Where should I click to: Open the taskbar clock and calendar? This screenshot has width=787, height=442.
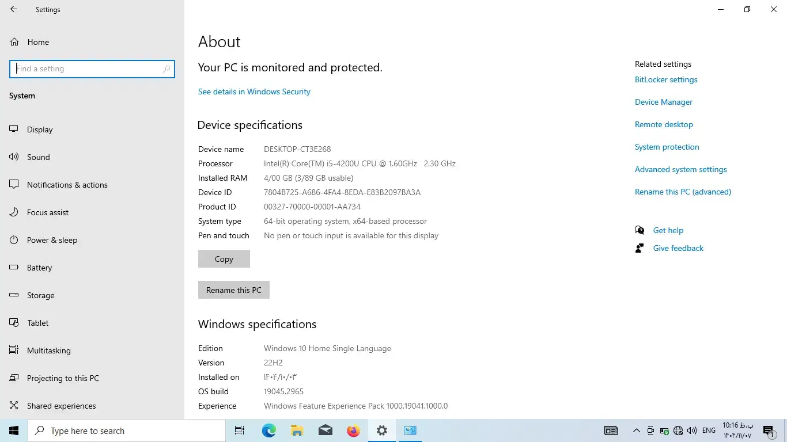[x=737, y=430]
